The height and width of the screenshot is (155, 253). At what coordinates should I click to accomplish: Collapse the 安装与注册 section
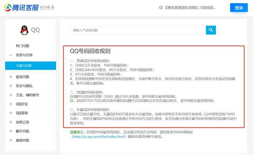pyautogui.click(x=11, y=55)
